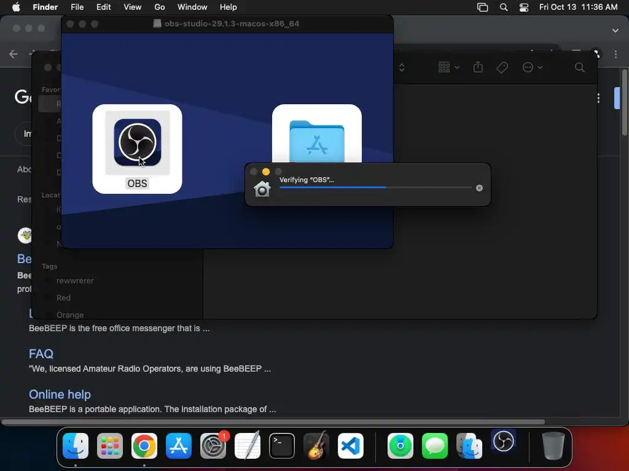Open TextEdit from the Dock

point(248,445)
